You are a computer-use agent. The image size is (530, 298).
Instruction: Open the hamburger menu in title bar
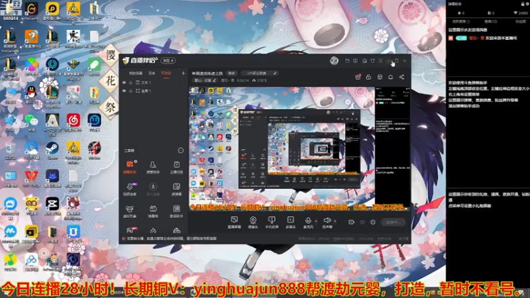380,61
